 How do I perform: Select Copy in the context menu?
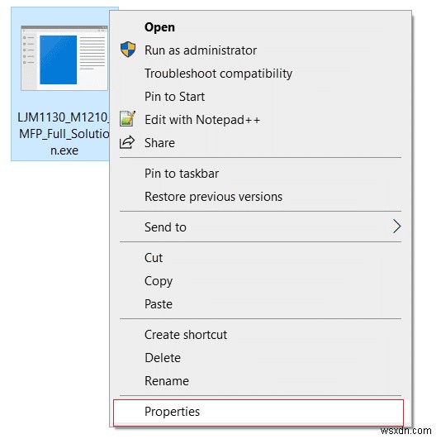point(159,281)
